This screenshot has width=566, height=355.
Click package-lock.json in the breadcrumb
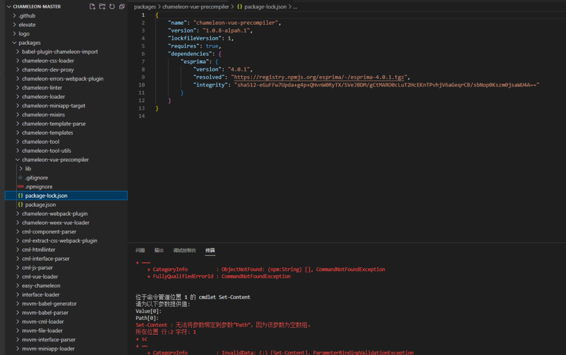coord(265,6)
